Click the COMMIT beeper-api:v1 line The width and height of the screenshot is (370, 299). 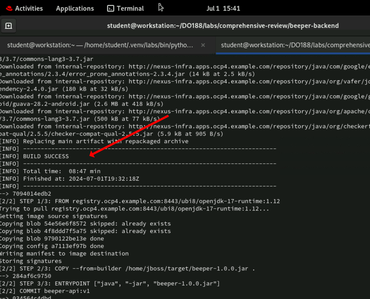pos(44,291)
